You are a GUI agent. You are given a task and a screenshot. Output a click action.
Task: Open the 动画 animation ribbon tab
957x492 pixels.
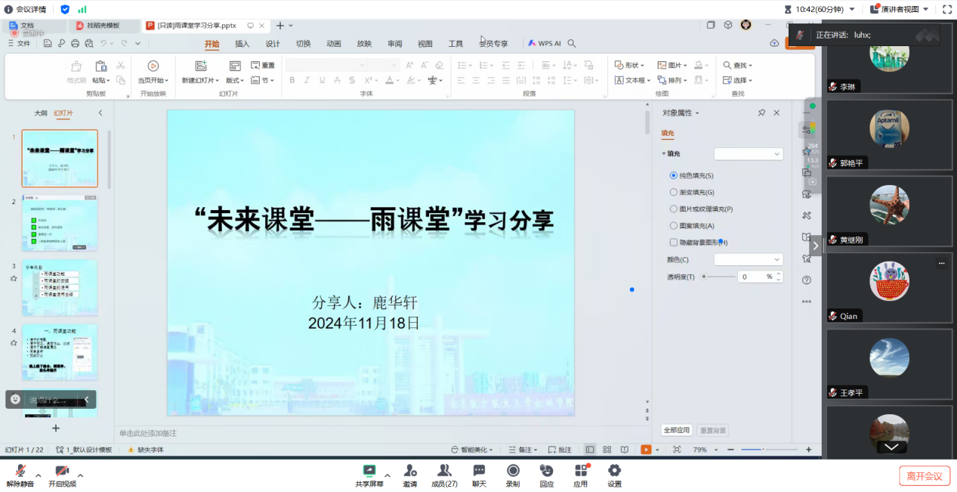tap(334, 44)
